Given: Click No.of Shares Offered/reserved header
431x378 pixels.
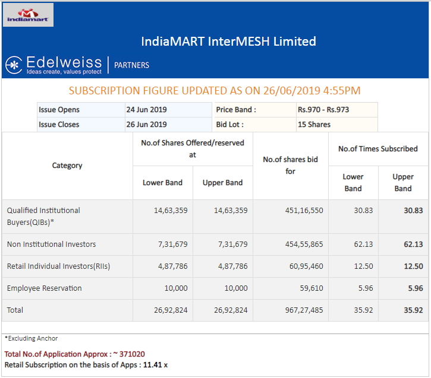Looking at the screenshot, I should pyautogui.click(x=193, y=149).
